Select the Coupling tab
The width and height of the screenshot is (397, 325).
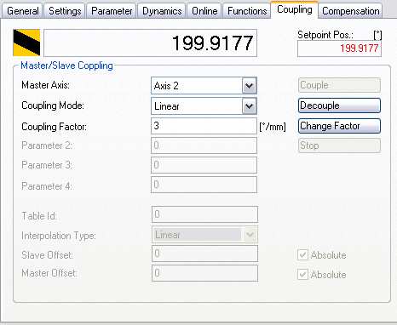295,9
